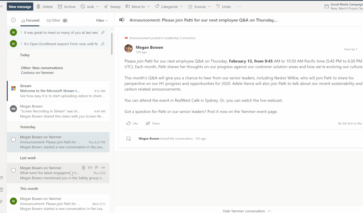The height and width of the screenshot is (213, 363).
Task: Archive the current conversation
Action: tap(66, 6)
